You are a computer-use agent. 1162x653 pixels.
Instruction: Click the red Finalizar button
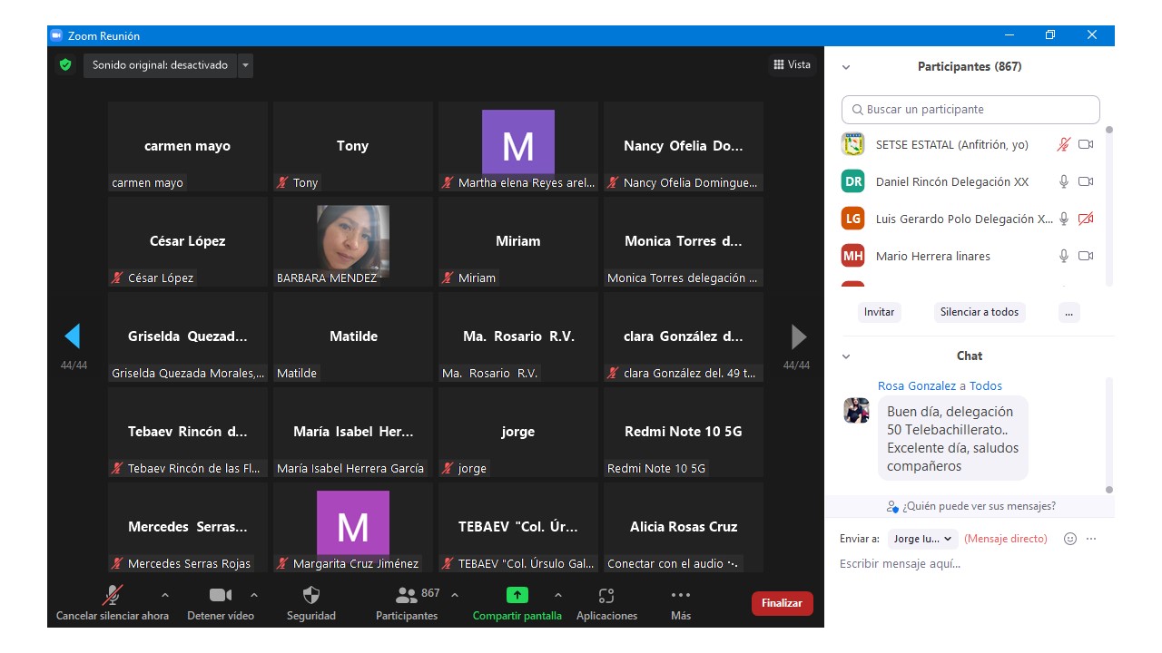(x=782, y=603)
